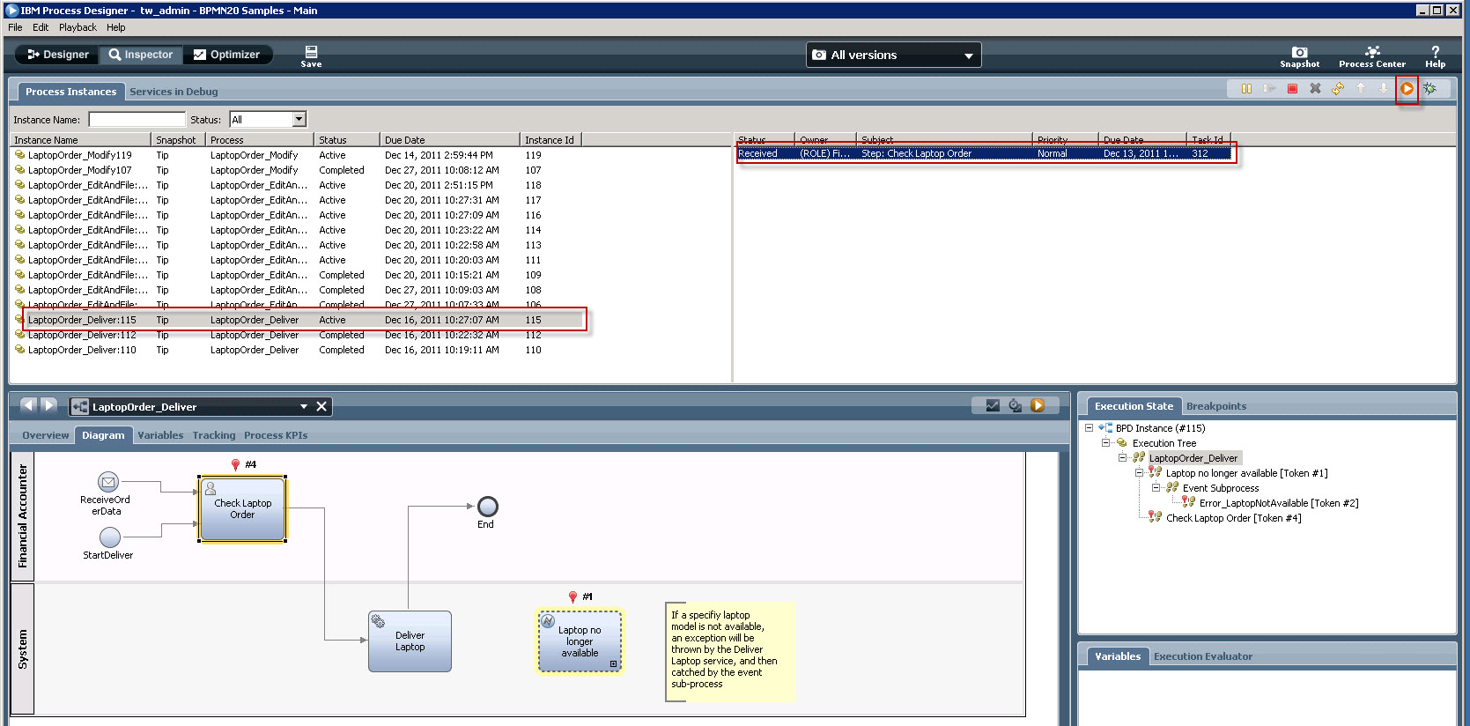Switch to Designer view
Screen dimensions: 1470x726
pos(58,55)
